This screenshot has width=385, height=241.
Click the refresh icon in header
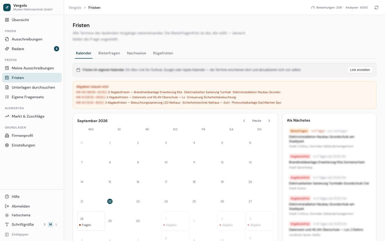[x=376, y=7]
